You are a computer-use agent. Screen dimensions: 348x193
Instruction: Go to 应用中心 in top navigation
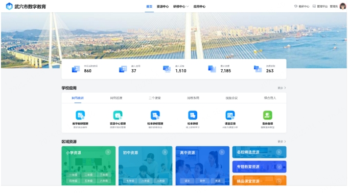(x=199, y=7)
